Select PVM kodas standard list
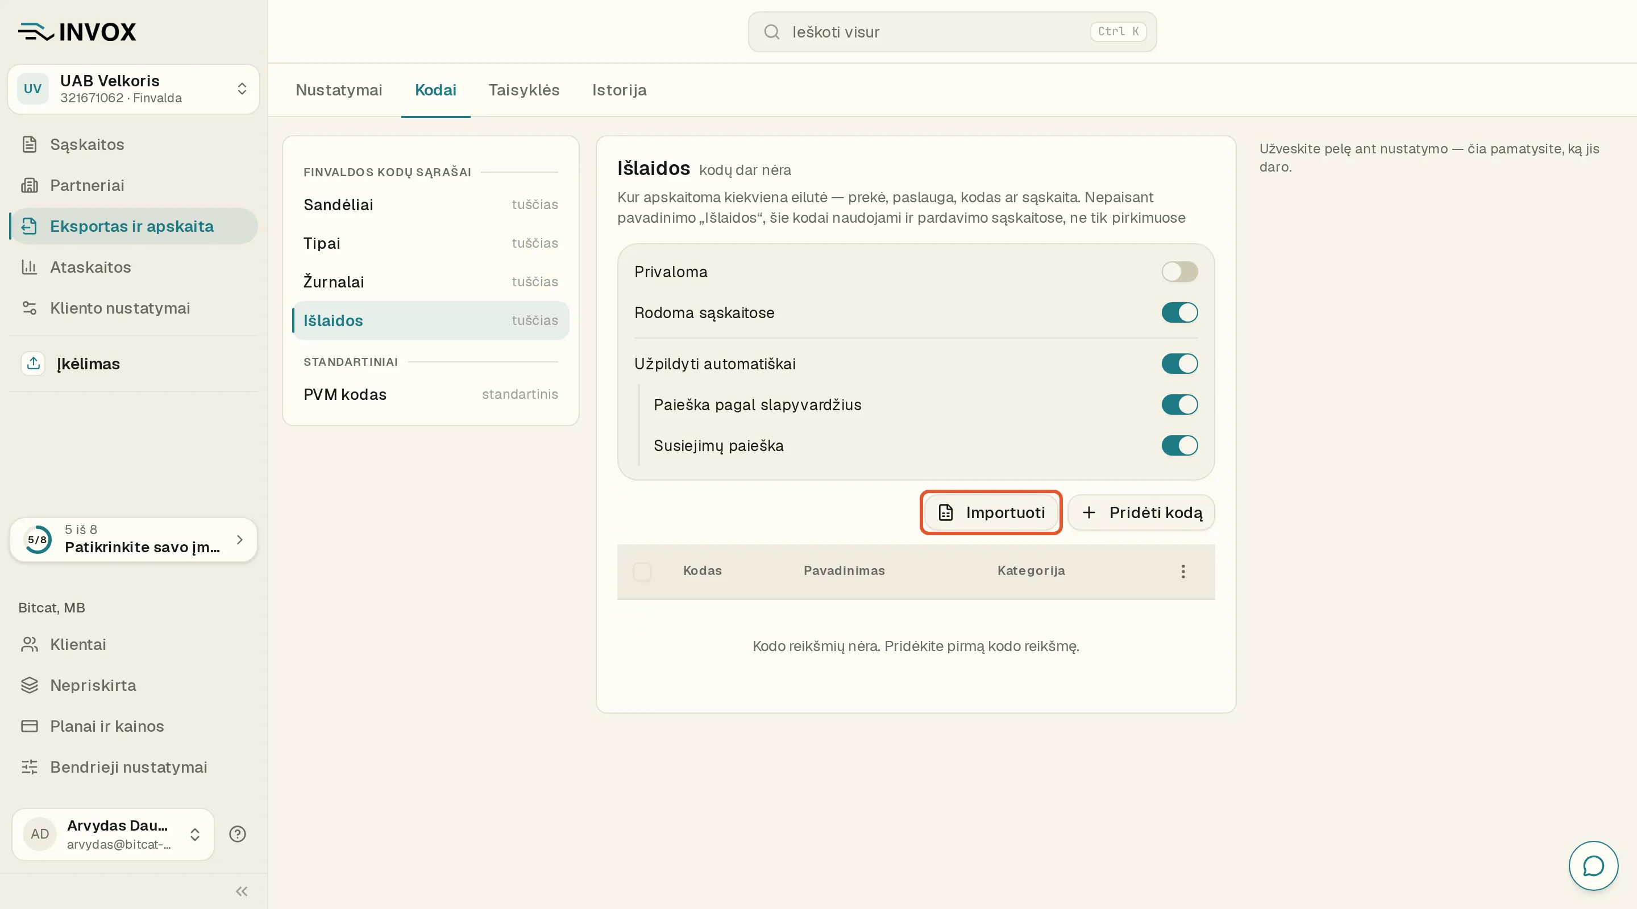This screenshot has width=1637, height=909. (430, 394)
